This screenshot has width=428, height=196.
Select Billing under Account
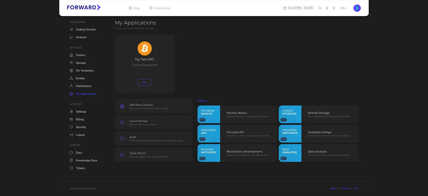(80, 119)
